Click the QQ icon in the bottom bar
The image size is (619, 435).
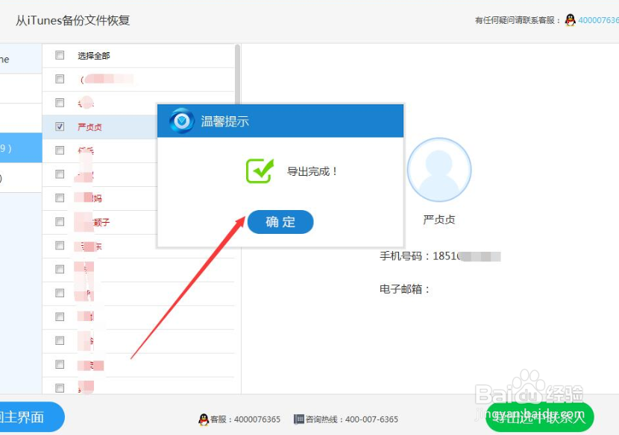(202, 419)
